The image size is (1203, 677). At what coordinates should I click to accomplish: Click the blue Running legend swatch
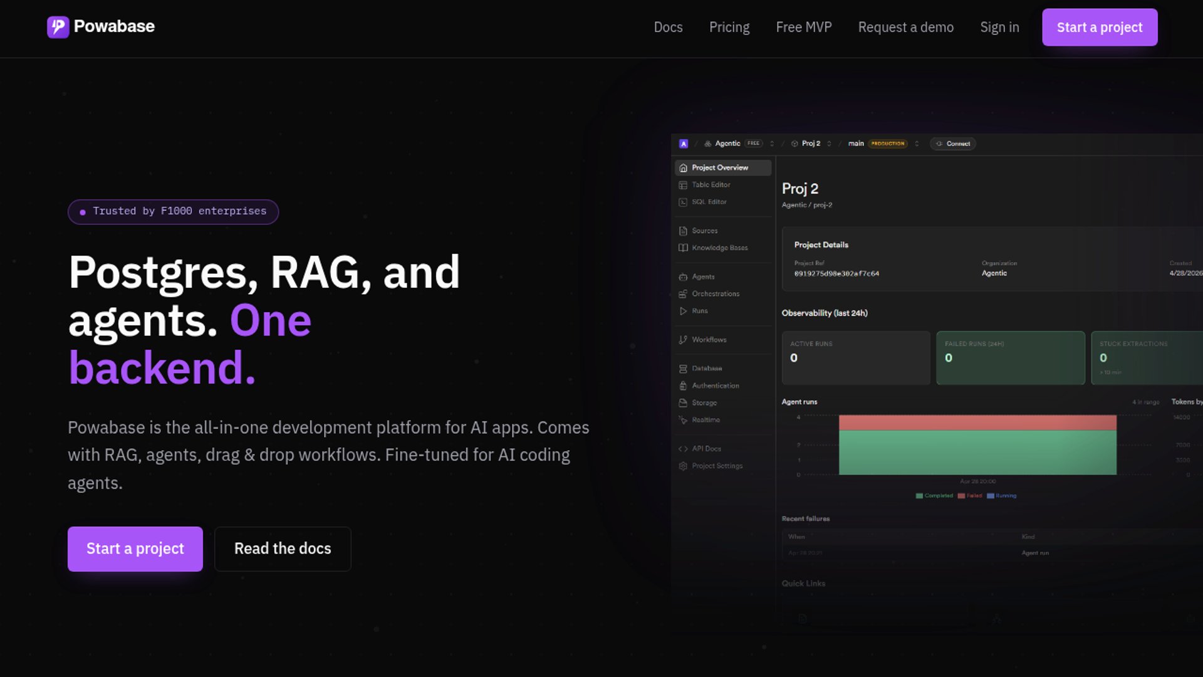[991, 496]
